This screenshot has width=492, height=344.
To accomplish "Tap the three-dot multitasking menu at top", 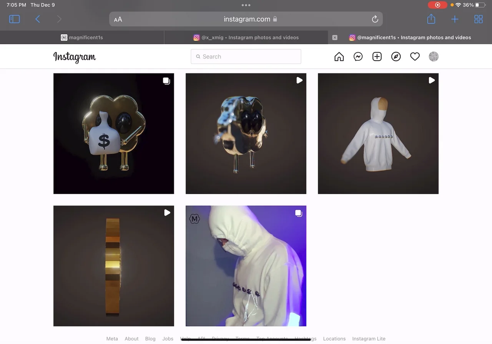I will point(246,5).
